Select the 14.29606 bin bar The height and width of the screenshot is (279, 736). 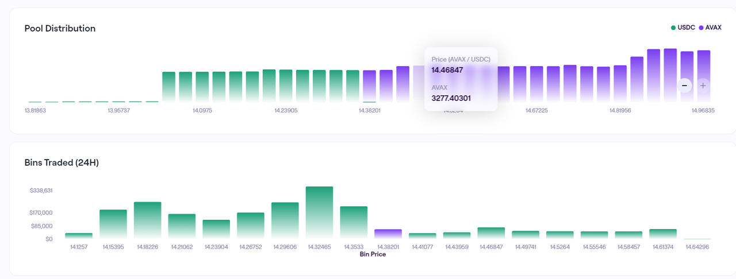[x=285, y=220]
